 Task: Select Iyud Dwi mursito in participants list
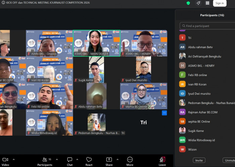207,94
